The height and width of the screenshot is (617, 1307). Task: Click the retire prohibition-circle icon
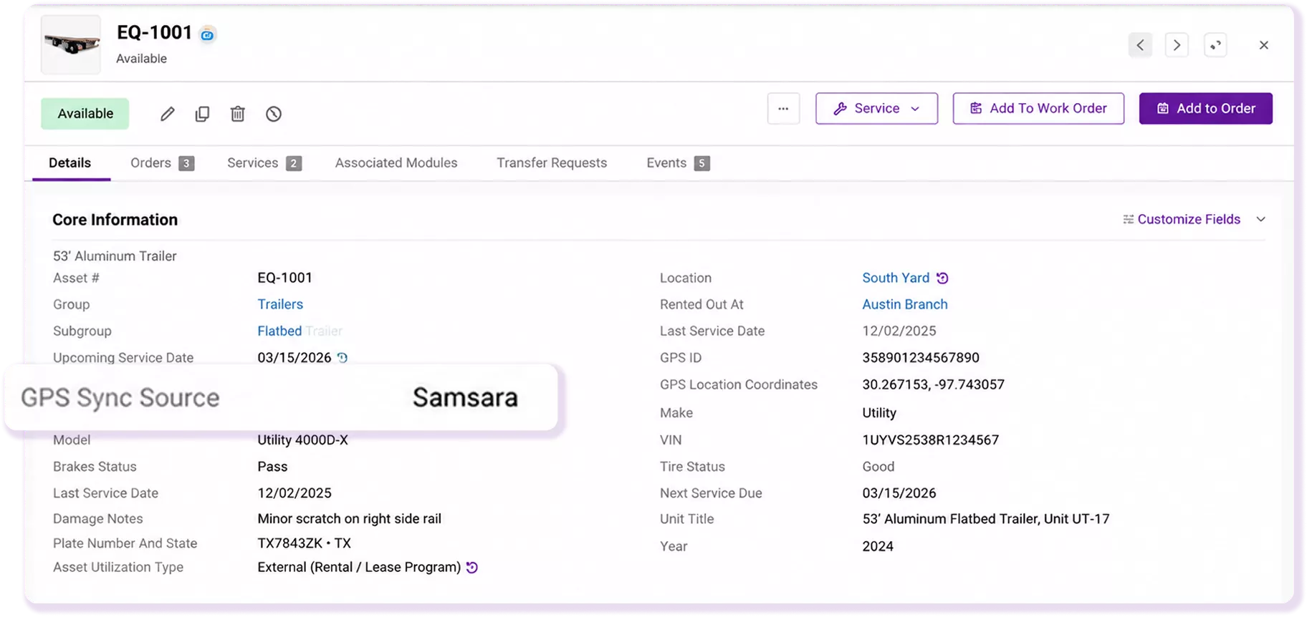[274, 114]
